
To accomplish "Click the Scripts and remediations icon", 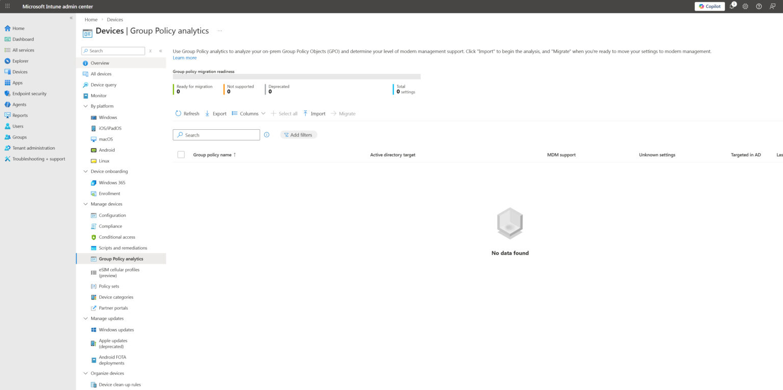I will (x=94, y=248).
